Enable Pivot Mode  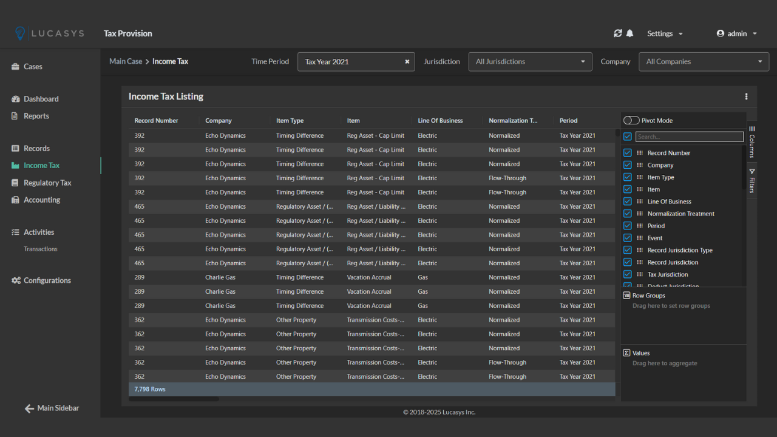[631, 121]
